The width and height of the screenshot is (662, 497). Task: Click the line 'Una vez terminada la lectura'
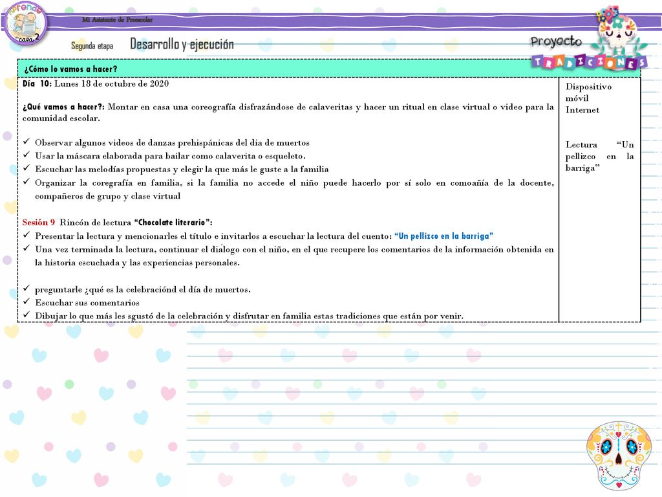[x=294, y=249]
